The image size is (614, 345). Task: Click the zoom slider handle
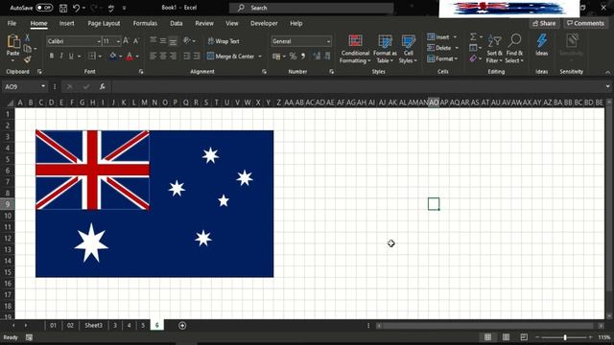565,336
